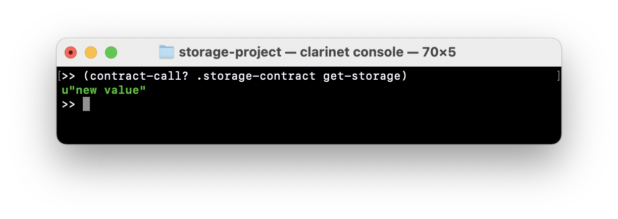Click the word "new" in the green output
618x219 pixels.
tap(86, 91)
